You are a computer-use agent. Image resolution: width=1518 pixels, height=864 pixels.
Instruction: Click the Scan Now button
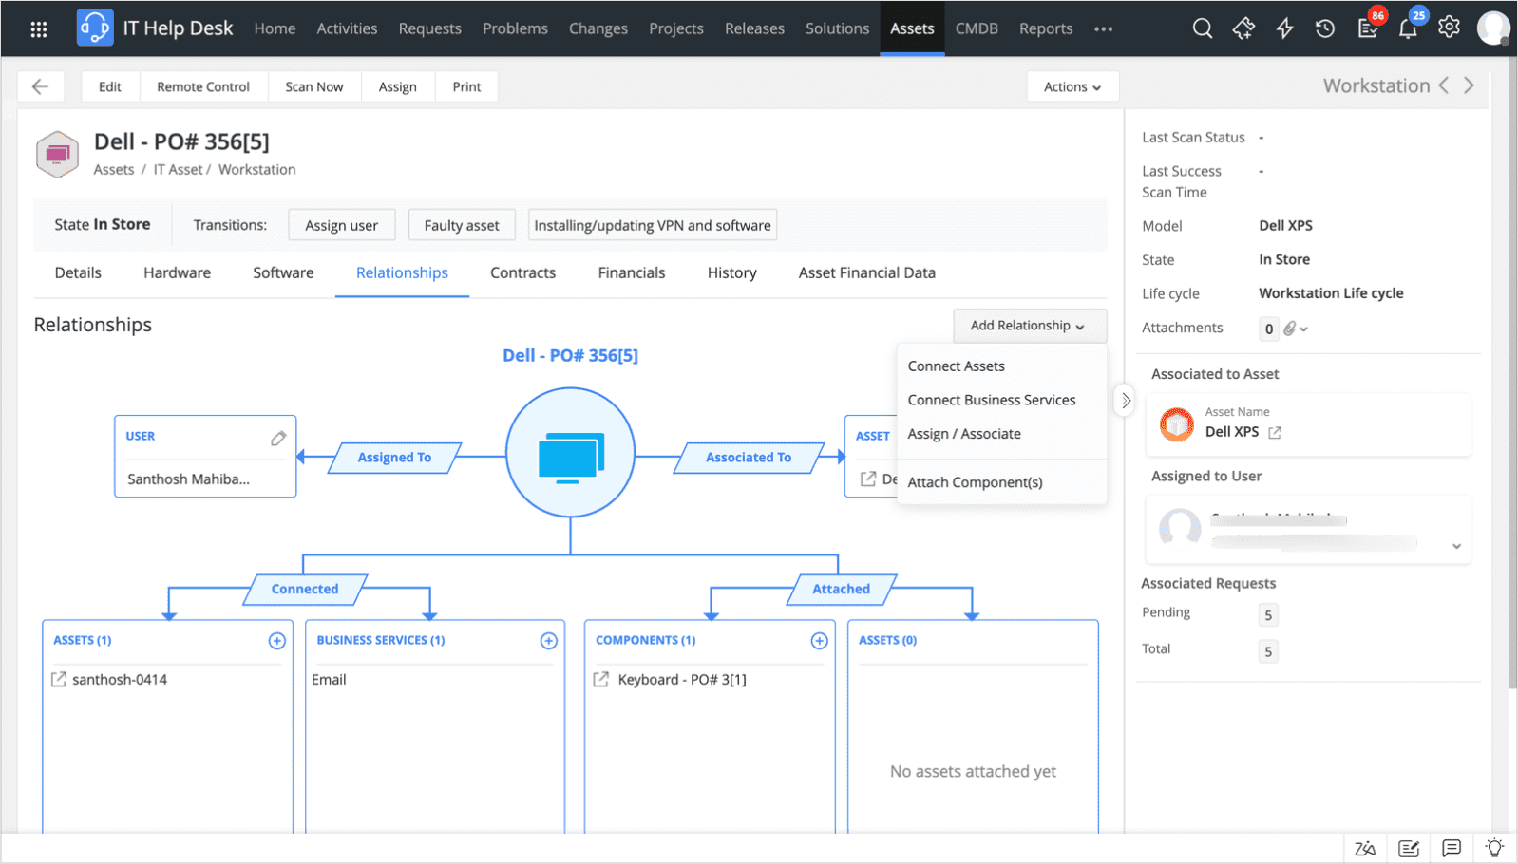[x=313, y=86]
